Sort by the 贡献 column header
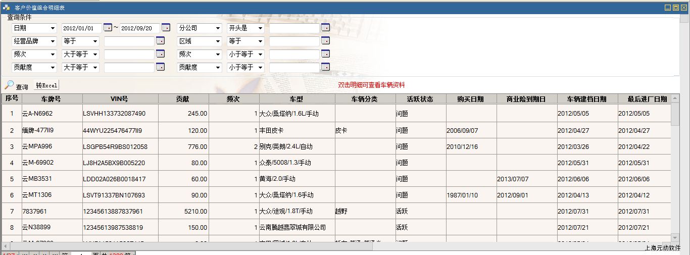690x255 pixels. [183, 99]
